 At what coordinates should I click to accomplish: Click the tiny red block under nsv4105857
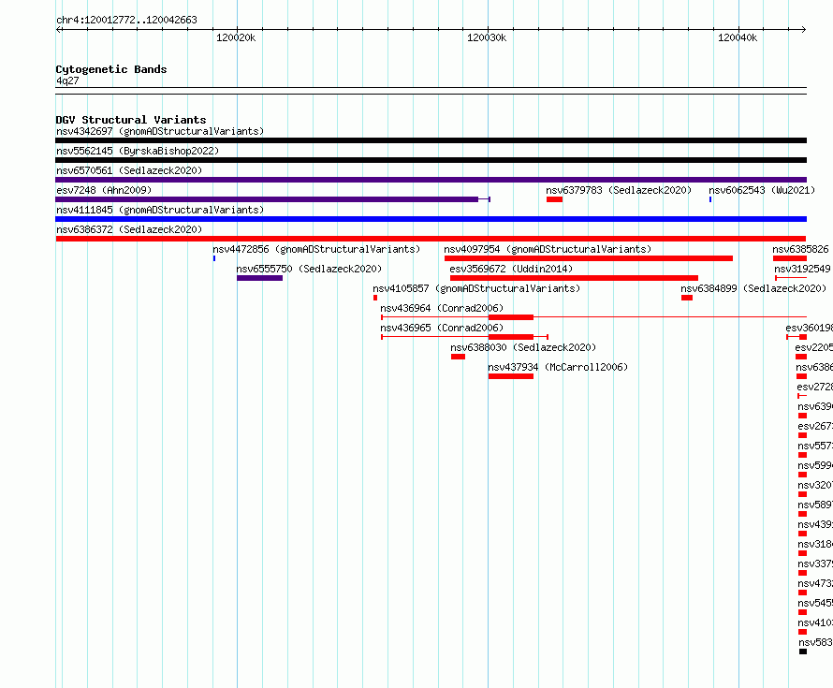tap(375, 298)
